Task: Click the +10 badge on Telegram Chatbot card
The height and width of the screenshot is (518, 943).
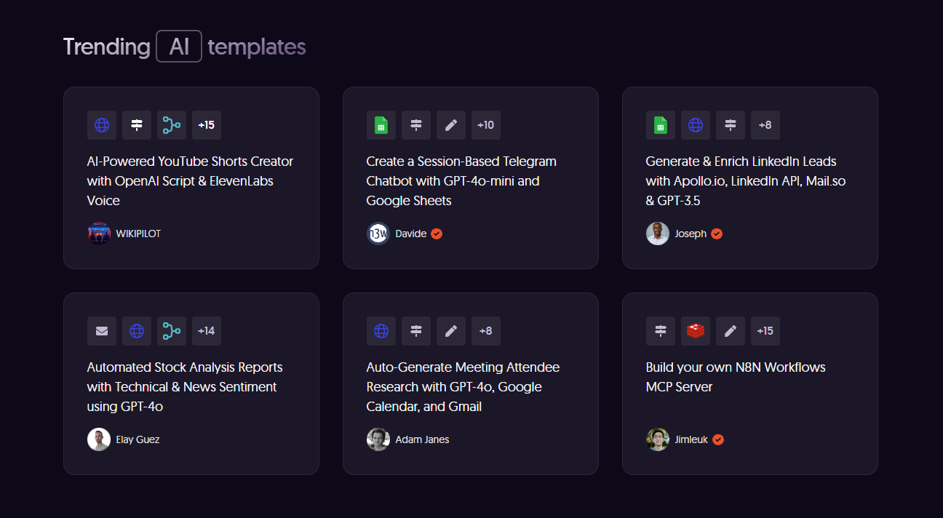Action: tap(486, 125)
